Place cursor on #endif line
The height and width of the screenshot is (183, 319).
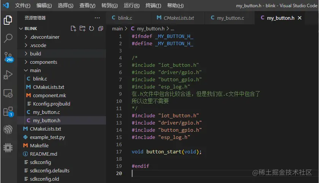pyautogui.click(x=141, y=166)
